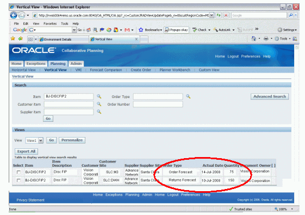Open the recent pages dropdown arrow
Viewport: 305px width, 215px height.
pyautogui.click(x=28, y=15)
